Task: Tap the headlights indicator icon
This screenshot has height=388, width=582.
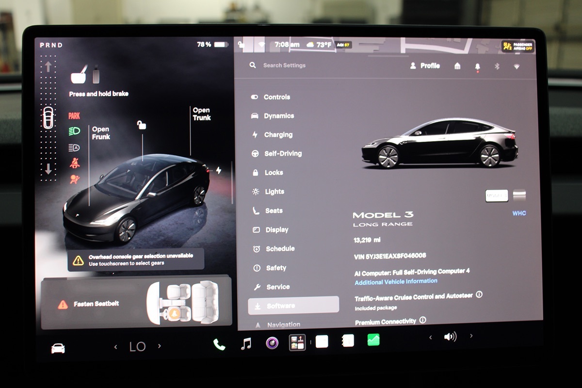Action: 74,131
